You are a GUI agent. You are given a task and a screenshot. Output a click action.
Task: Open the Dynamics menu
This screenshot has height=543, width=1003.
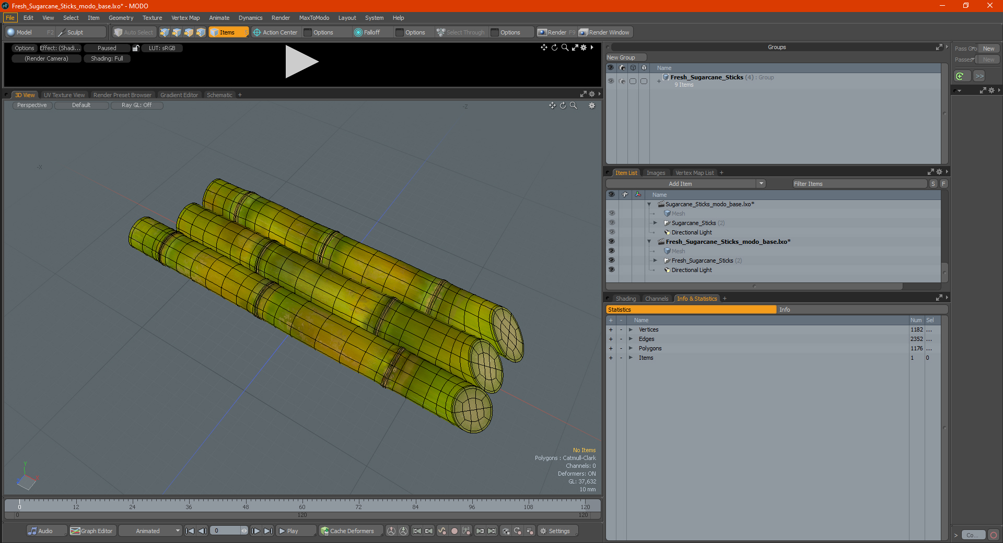click(250, 18)
